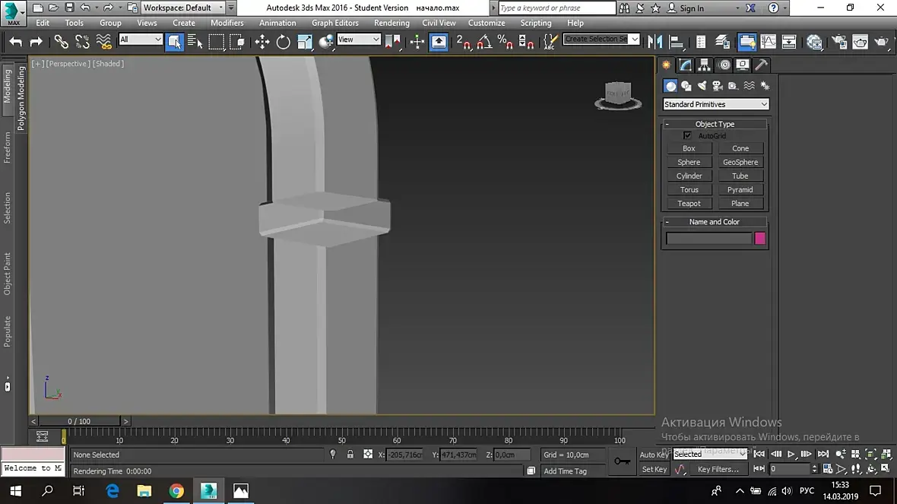
Task: Collapse the Object Type rollout
Action: click(x=715, y=124)
